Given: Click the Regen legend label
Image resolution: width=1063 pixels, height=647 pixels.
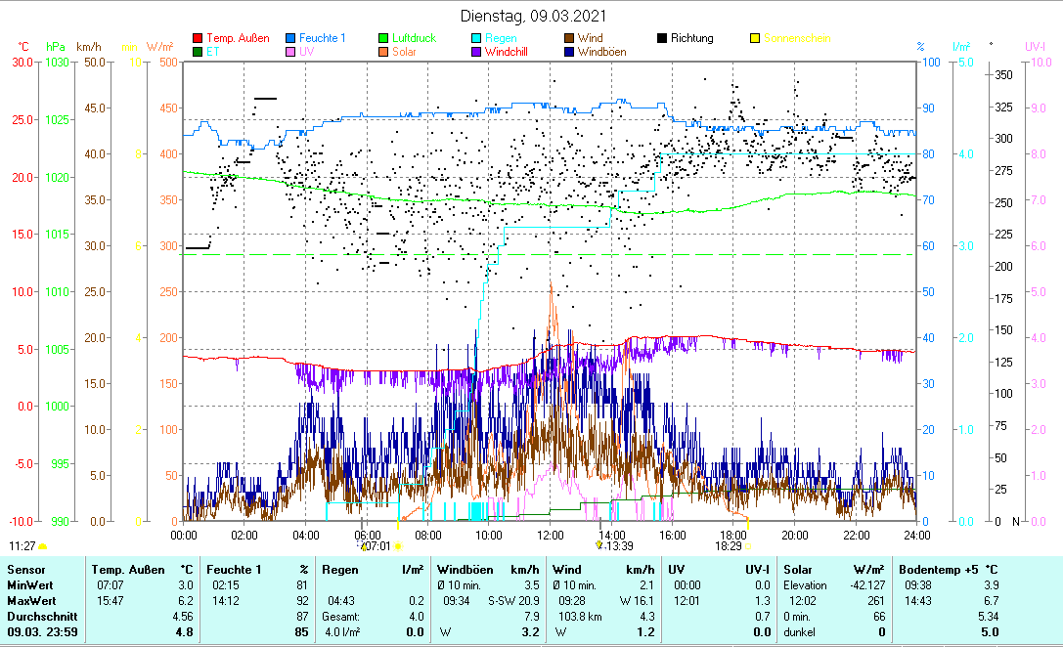Looking at the screenshot, I should (502, 39).
